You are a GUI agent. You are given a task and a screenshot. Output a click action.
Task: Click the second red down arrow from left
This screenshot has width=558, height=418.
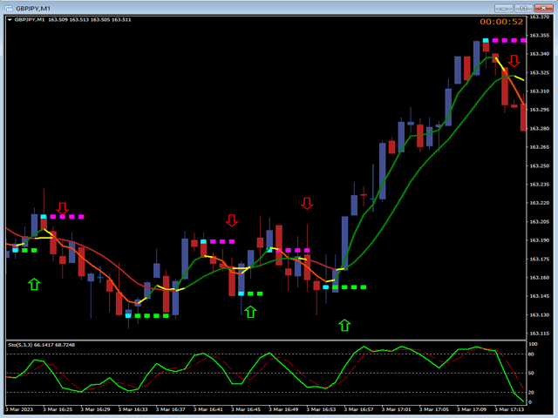tap(231, 220)
